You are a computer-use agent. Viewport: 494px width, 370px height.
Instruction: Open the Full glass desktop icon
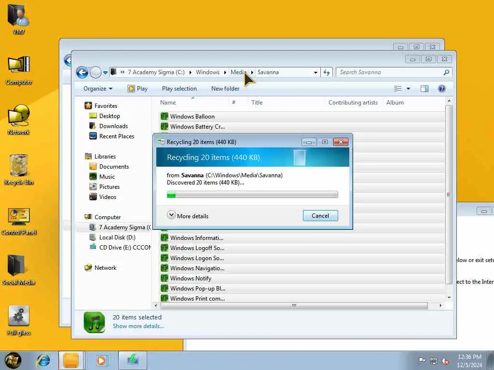(x=19, y=320)
